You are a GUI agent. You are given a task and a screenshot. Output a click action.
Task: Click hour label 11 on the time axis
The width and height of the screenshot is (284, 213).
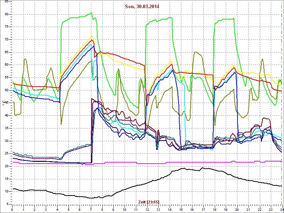[136, 210]
